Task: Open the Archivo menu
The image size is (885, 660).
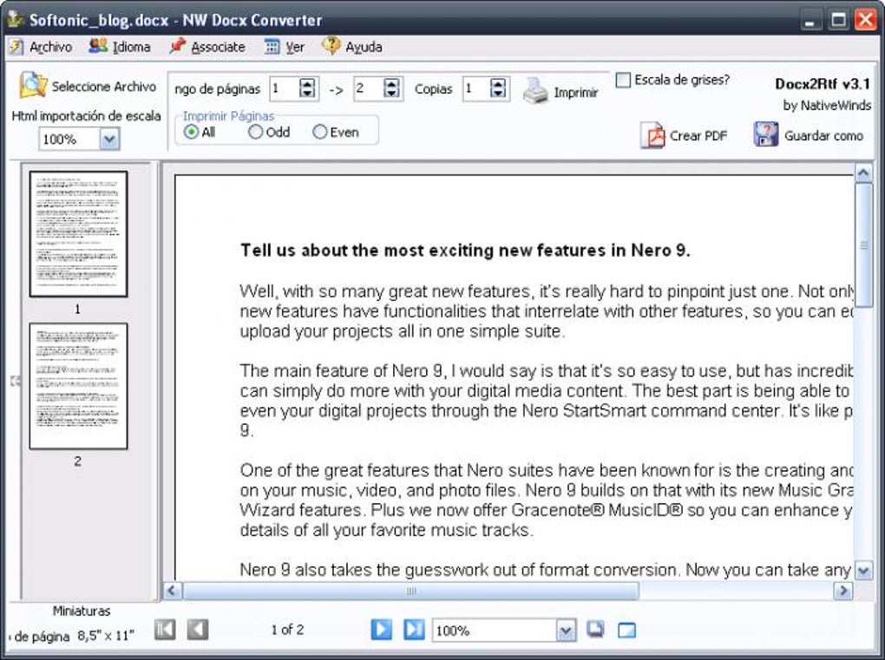Action: point(41,47)
